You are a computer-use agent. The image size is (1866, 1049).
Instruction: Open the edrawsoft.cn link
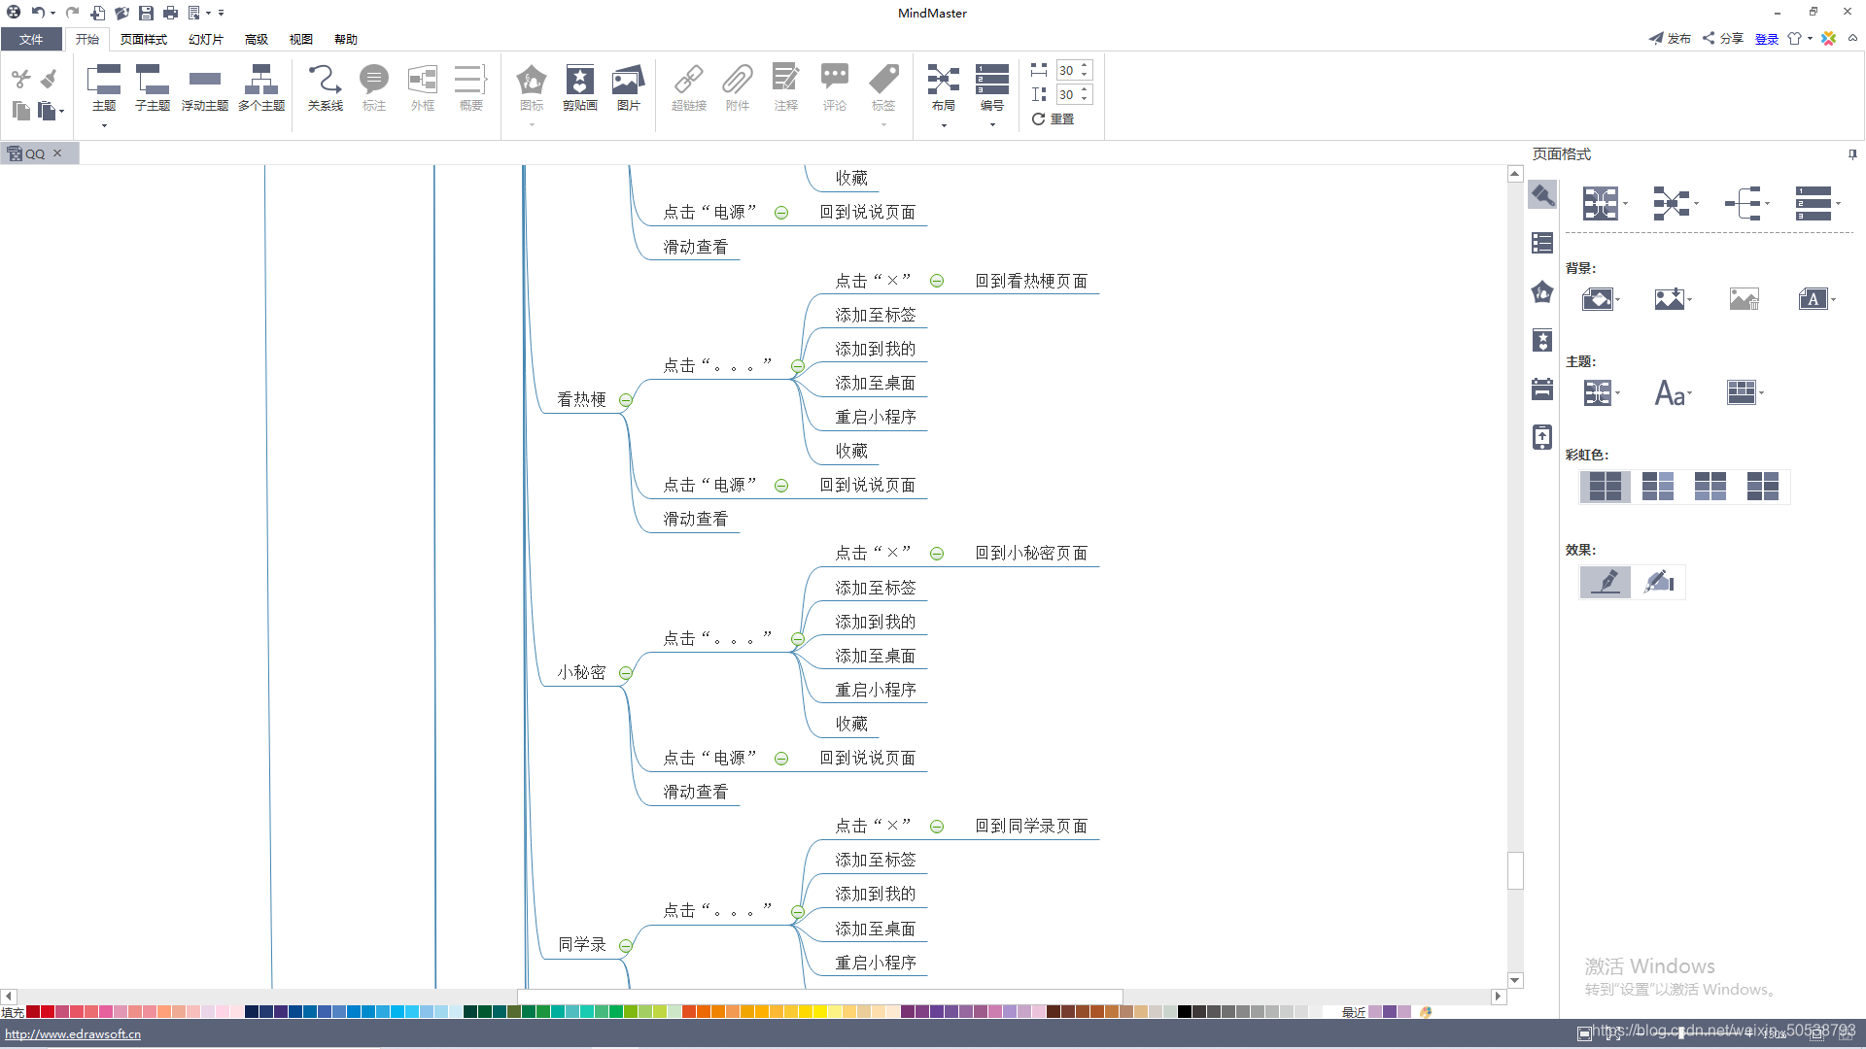pyautogui.click(x=73, y=1034)
